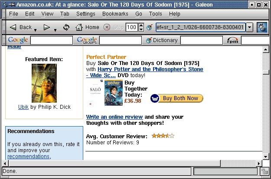Click the Recommendations heading
This screenshot has width=271, height=179.
coord(31,131)
